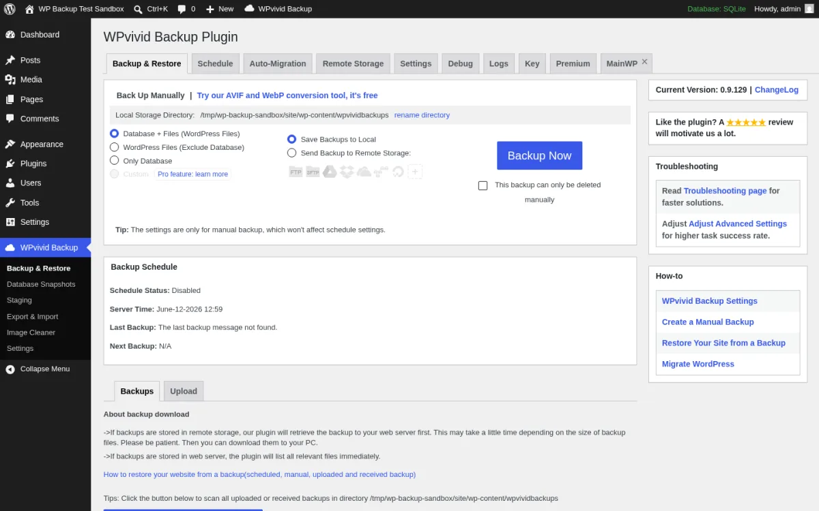The width and height of the screenshot is (819, 511).
Task: Open Export & Import submenu item
Action: [32, 317]
